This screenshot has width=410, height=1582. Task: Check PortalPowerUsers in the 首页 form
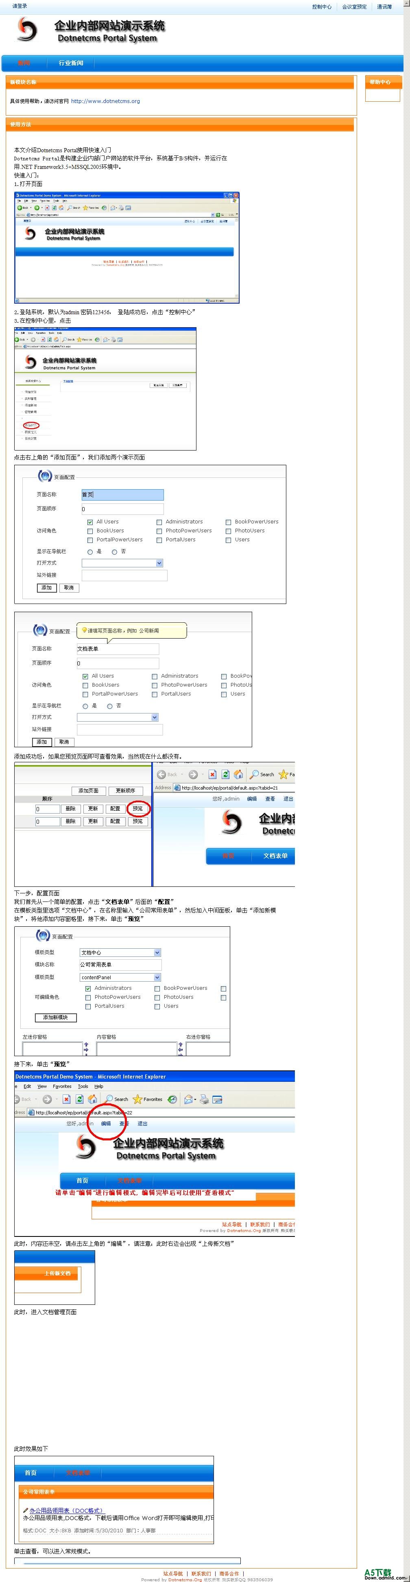pos(90,540)
